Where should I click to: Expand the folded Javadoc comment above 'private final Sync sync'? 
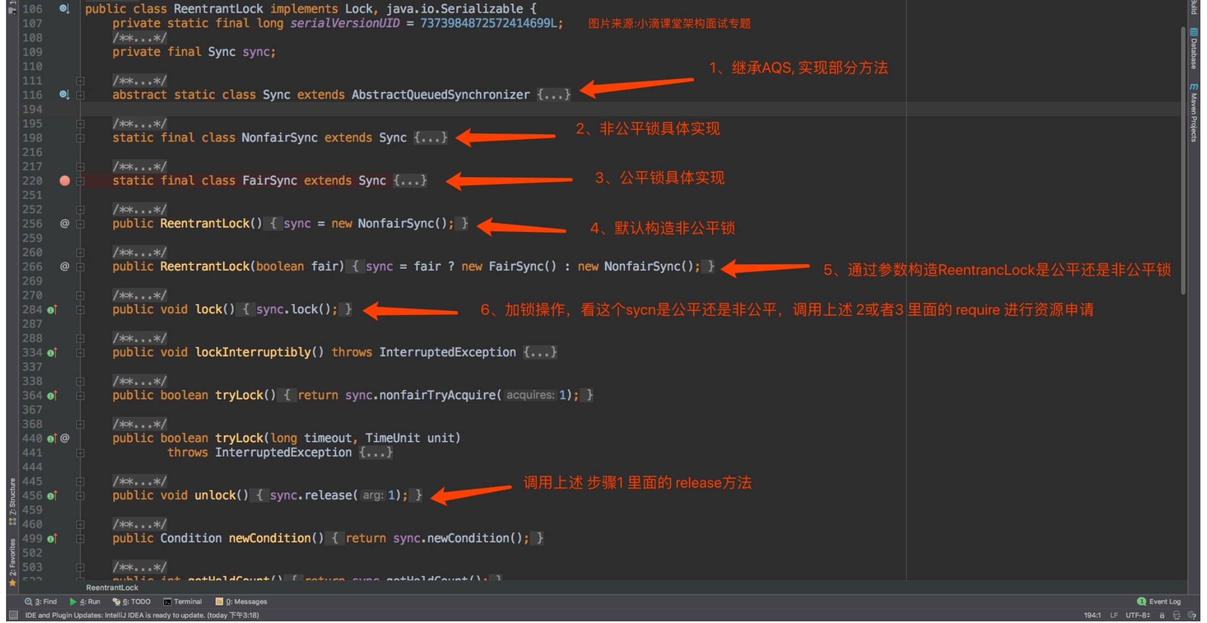click(139, 37)
